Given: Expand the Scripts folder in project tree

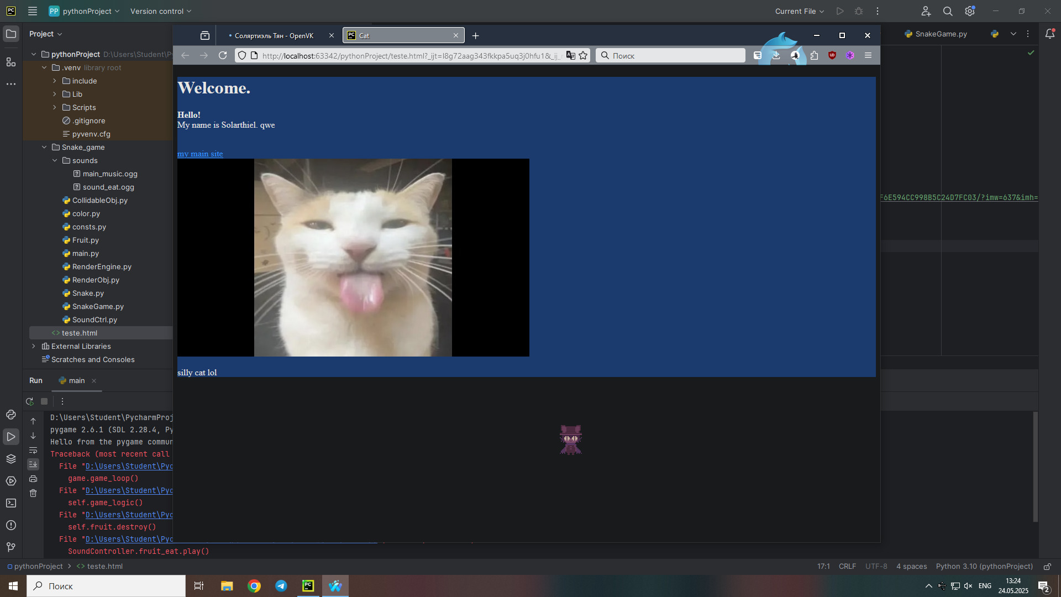Looking at the screenshot, I should (55, 107).
